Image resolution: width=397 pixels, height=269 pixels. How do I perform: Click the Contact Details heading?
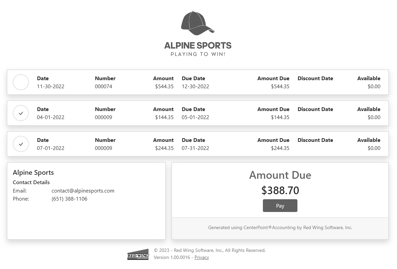(31, 182)
